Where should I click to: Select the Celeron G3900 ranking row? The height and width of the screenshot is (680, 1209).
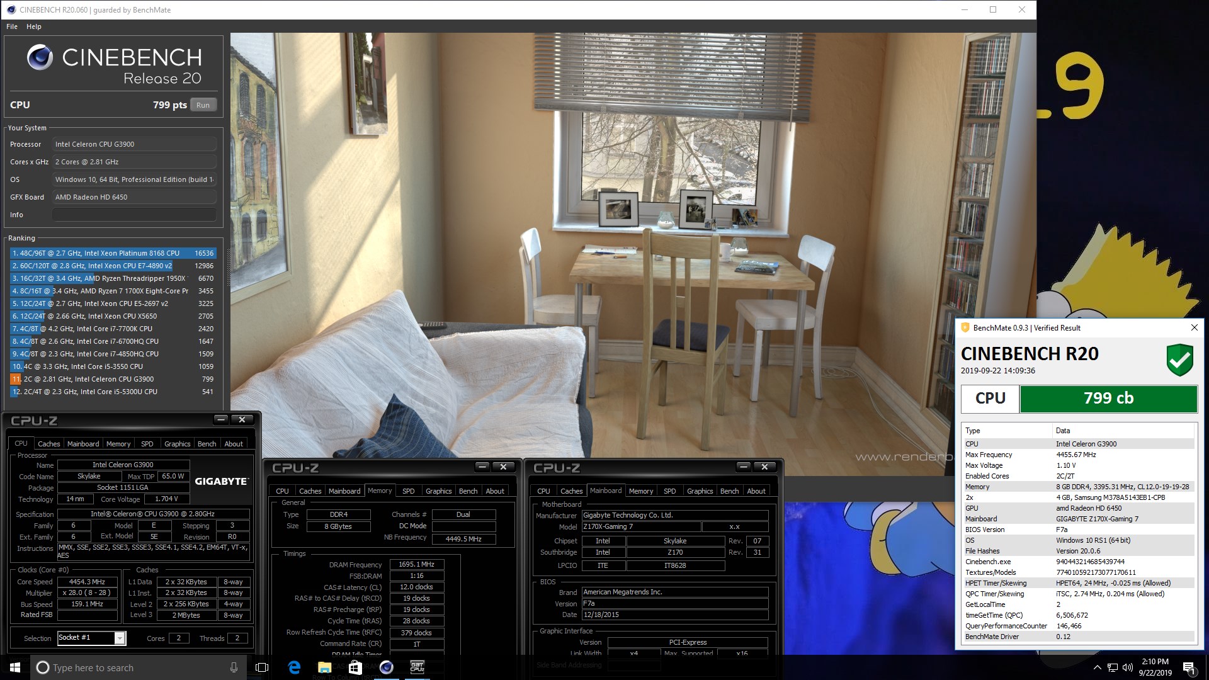pos(113,379)
